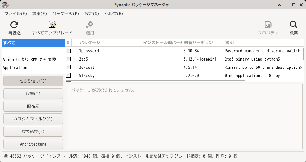The width and height of the screenshot is (306, 162).
Task: Click the Synaptic app icon in title bar
Action: (x=5, y=5)
